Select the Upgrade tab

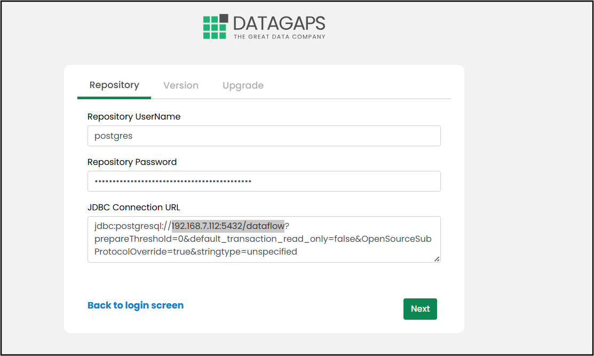tap(243, 85)
